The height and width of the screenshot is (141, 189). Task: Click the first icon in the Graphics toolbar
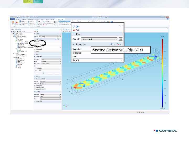(64, 32)
